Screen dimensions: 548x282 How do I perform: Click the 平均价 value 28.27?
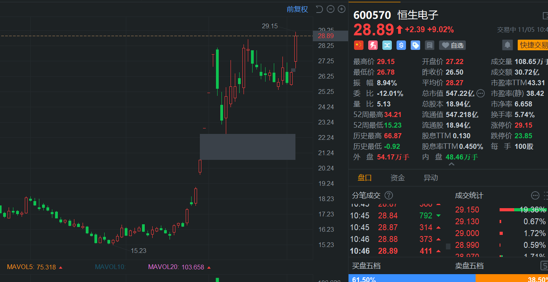tap(454, 83)
